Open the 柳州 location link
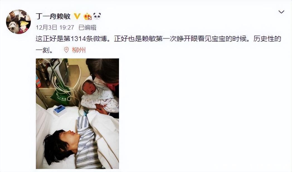This screenshot has width=292, height=172. point(79,50)
